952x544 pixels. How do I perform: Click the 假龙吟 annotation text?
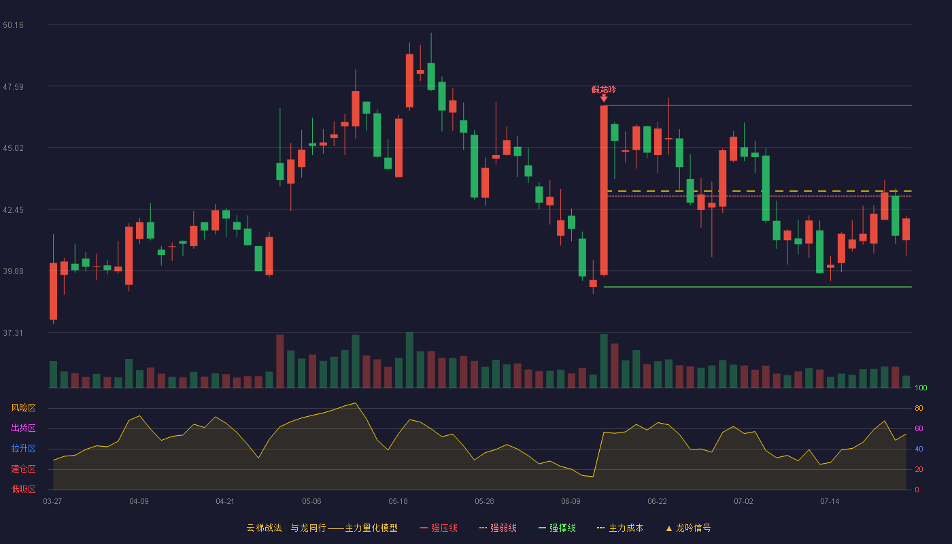pos(604,89)
